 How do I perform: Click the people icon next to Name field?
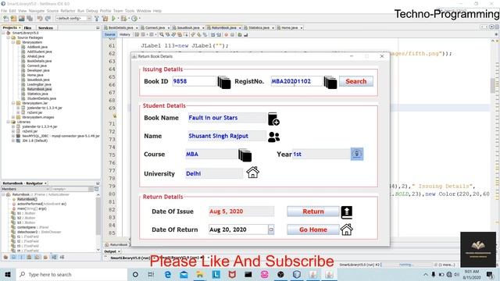click(273, 137)
